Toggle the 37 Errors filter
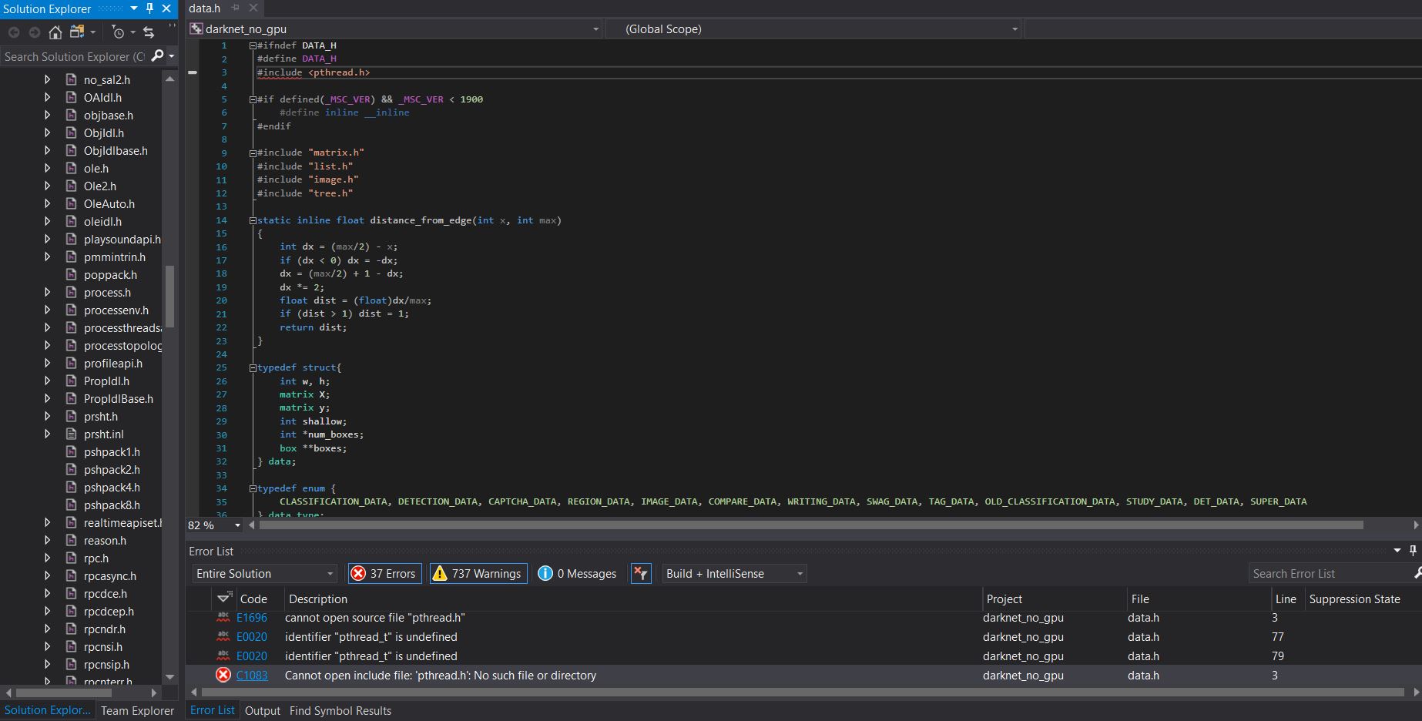1422x721 pixels. [x=384, y=574]
